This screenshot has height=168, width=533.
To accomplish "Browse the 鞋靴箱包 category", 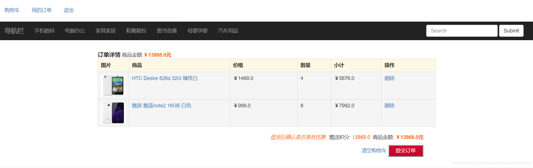I will pyautogui.click(x=136, y=31).
